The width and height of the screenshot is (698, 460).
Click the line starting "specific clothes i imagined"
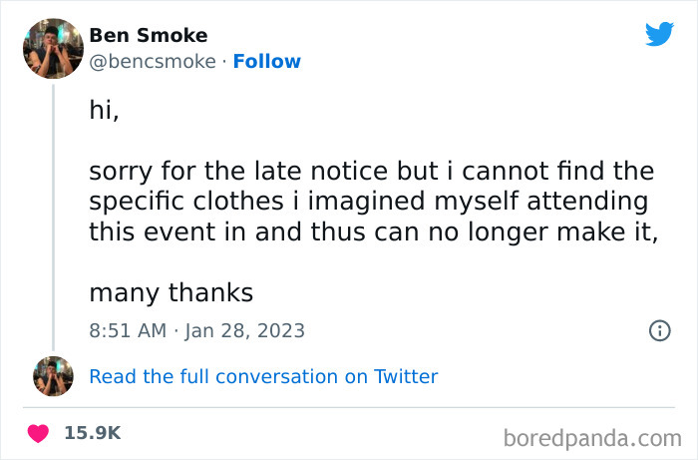click(x=368, y=202)
